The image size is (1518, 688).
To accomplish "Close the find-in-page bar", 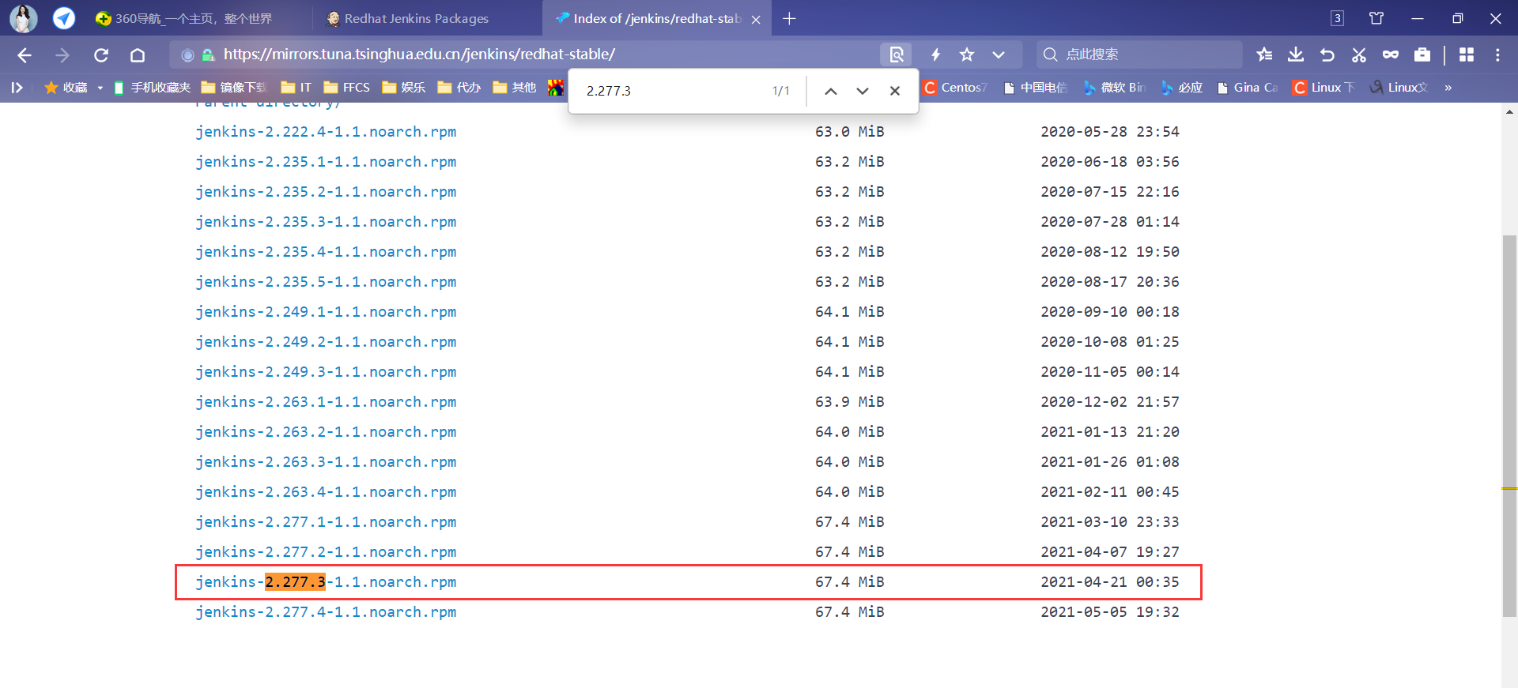I will 895,91.
